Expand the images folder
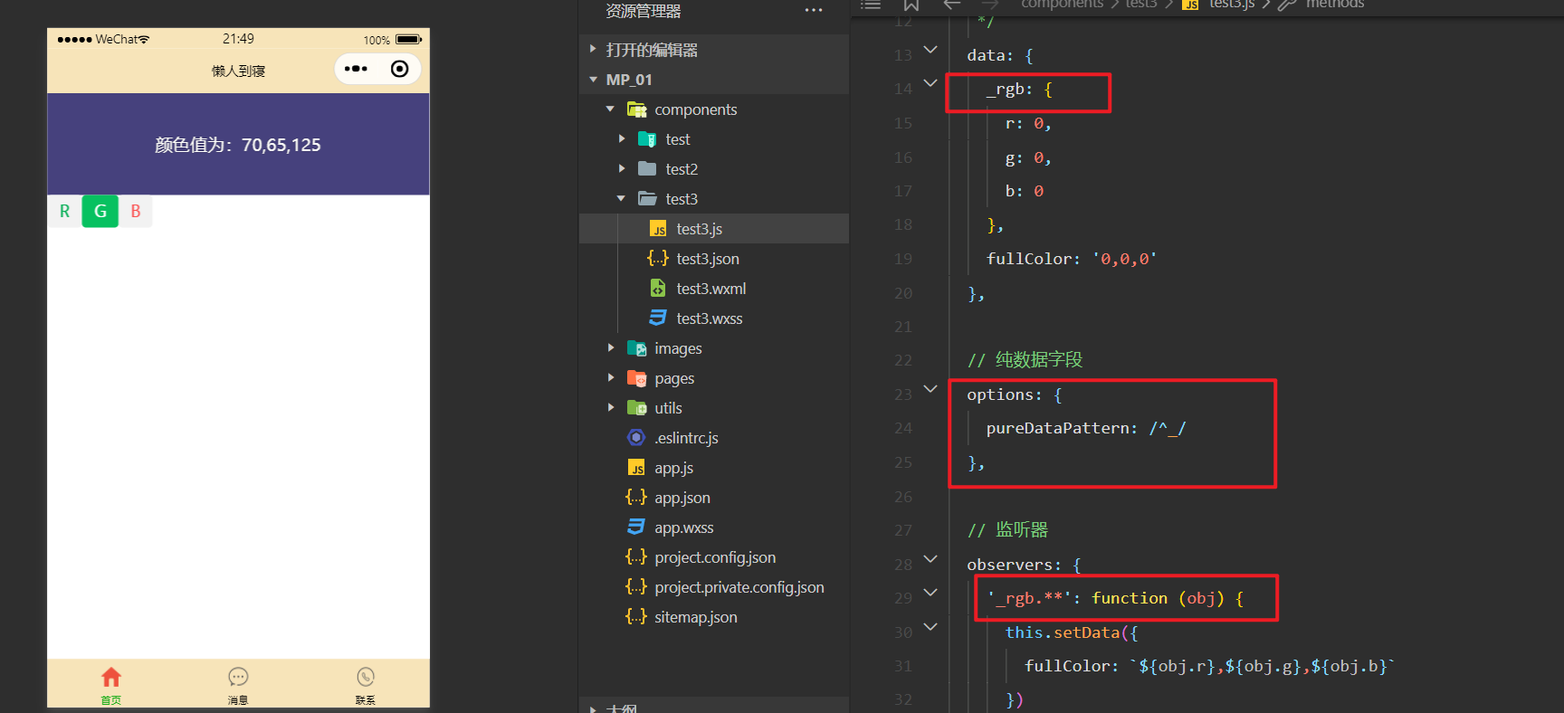This screenshot has width=1564, height=713. (610, 348)
